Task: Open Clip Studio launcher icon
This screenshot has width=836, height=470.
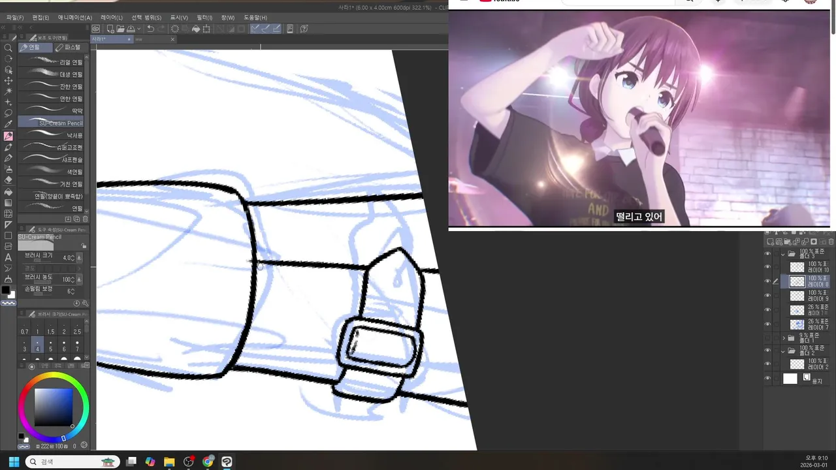Action: point(96,29)
